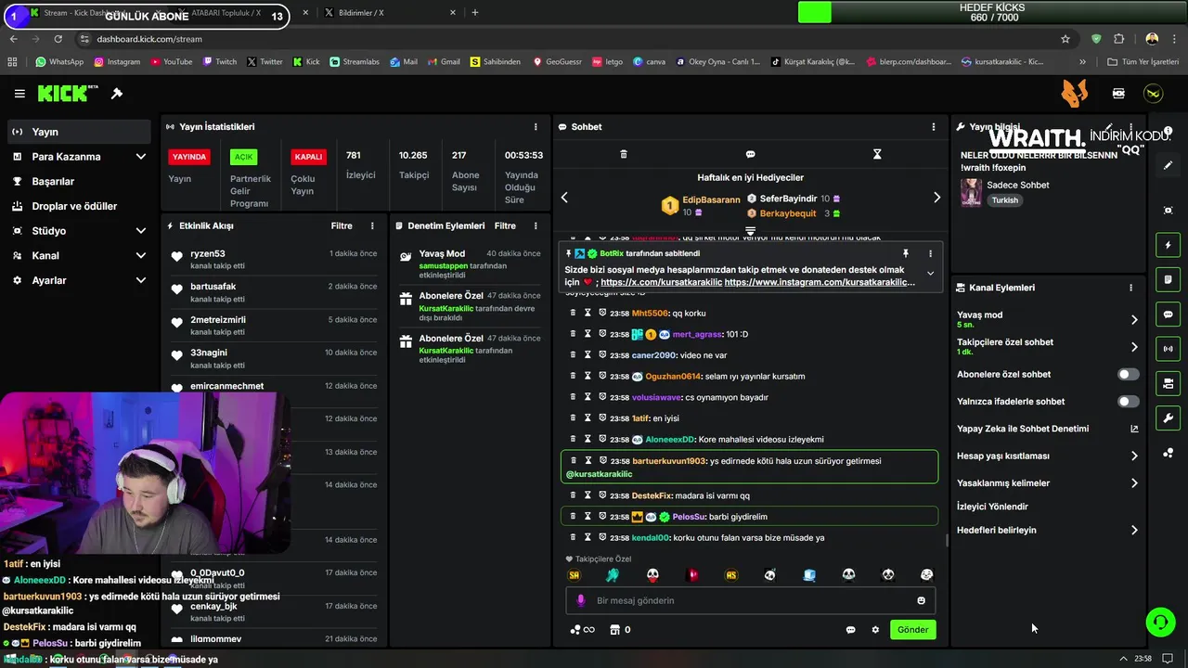
Task: Open the YouTube bookmark
Action: tap(171, 62)
